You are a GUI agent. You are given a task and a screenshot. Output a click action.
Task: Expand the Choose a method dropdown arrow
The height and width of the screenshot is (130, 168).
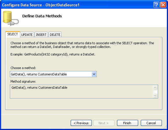94,74
